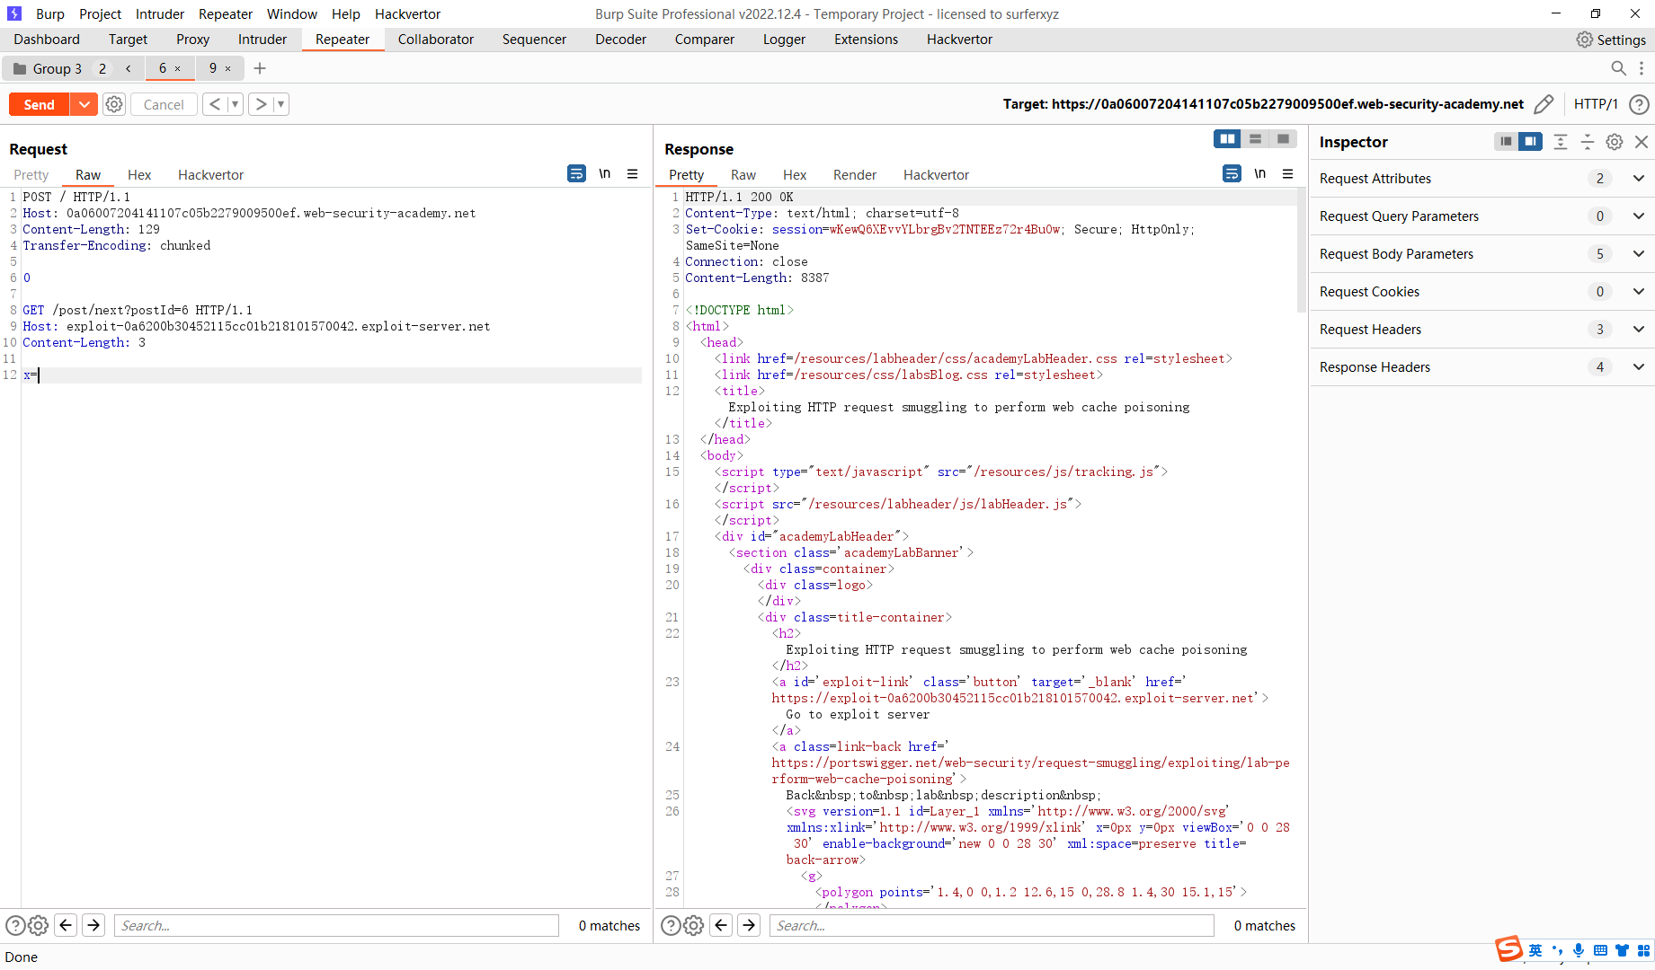Set combined tabbed request/response layout
Viewport: 1655px width, 970px height.
click(1283, 139)
